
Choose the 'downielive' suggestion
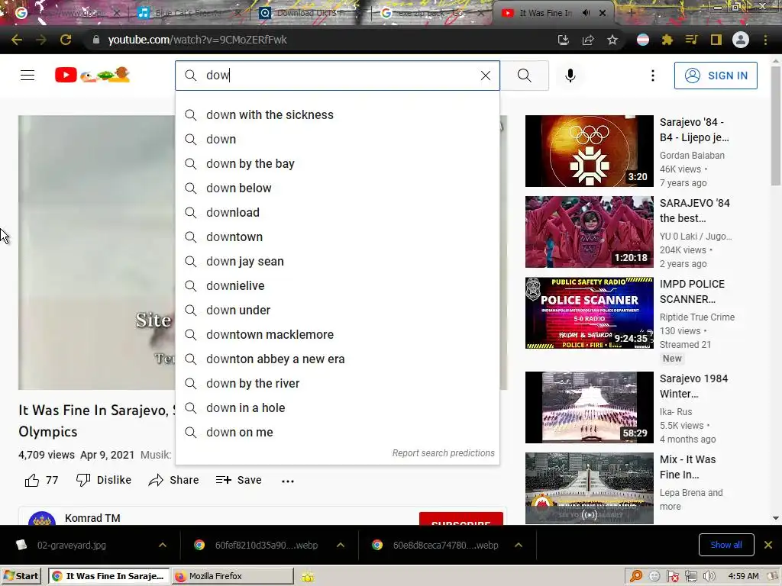(337, 285)
